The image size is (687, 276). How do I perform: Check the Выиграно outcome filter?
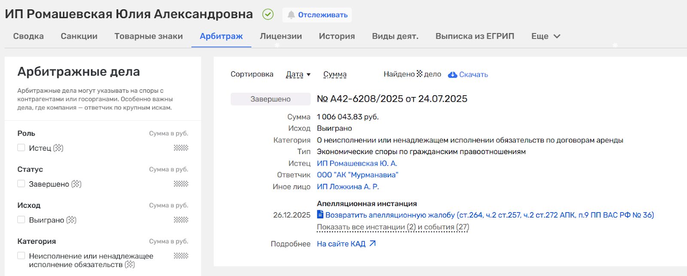pos(21,220)
